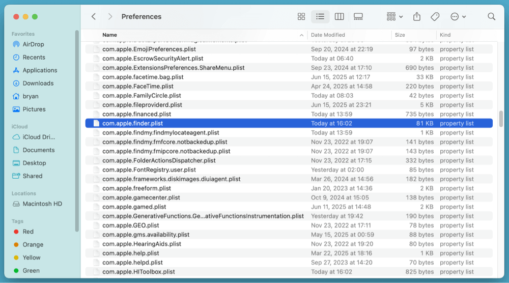Click the sidebar vertical scrollbar
The width and height of the screenshot is (509, 283).
[77, 131]
